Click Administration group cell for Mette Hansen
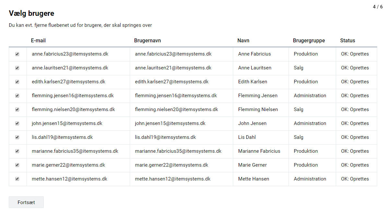 click(310, 179)
